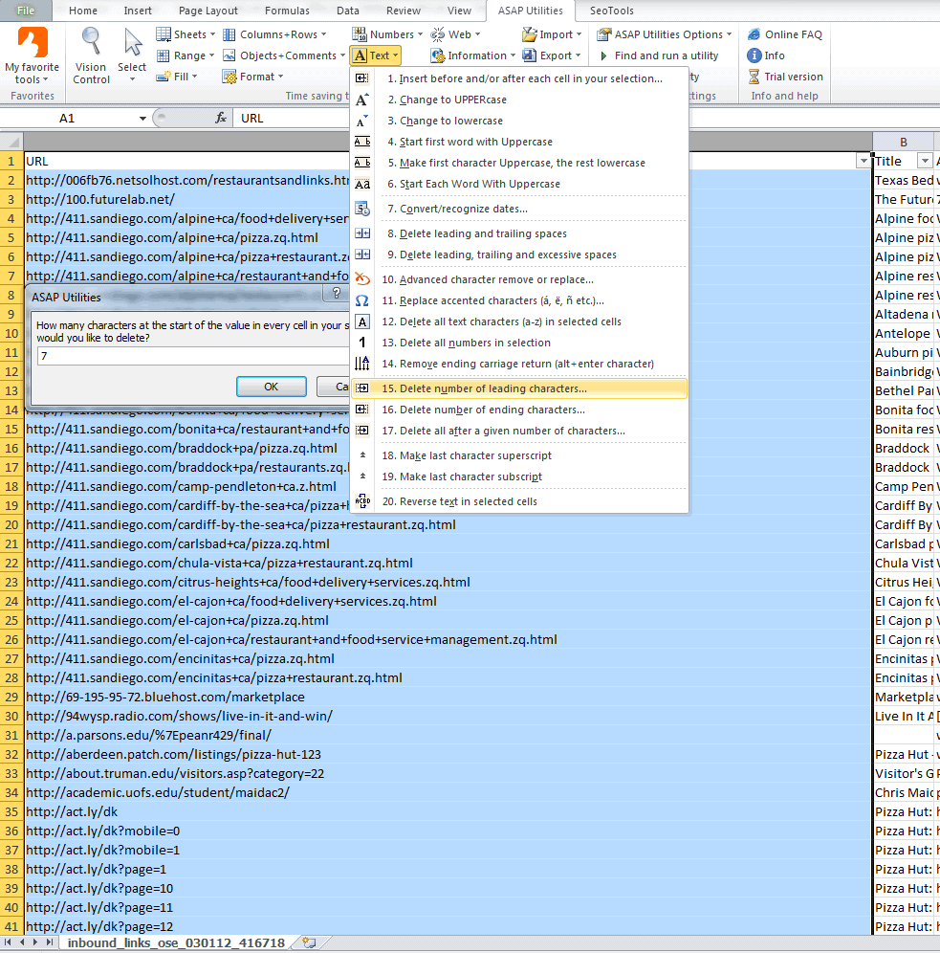940x953 pixels.
Task: Click the Name Box showing A1
Action: pos(67,119)
